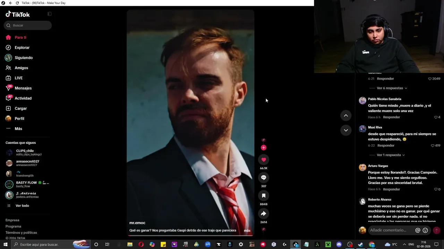
Task: Open the Windows notification center
Action: pos(436,245)
